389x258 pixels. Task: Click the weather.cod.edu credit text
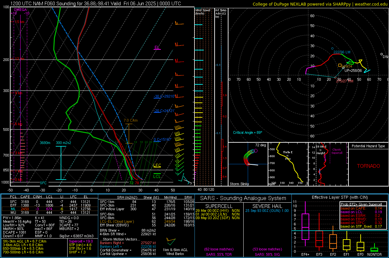tap(371, 4)
